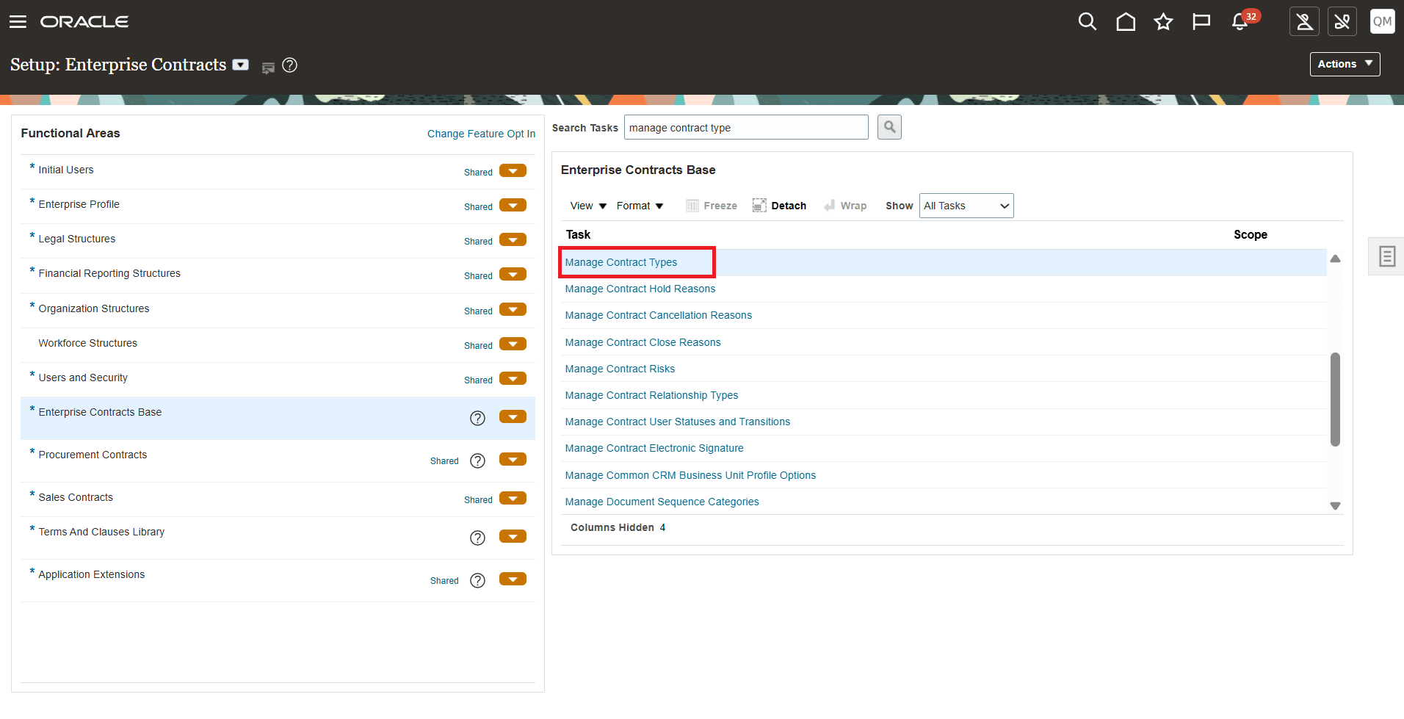The width and height of the screenshot is (1404, 719).
Task: Go to Home icon
Action: tap(1126, 22)
